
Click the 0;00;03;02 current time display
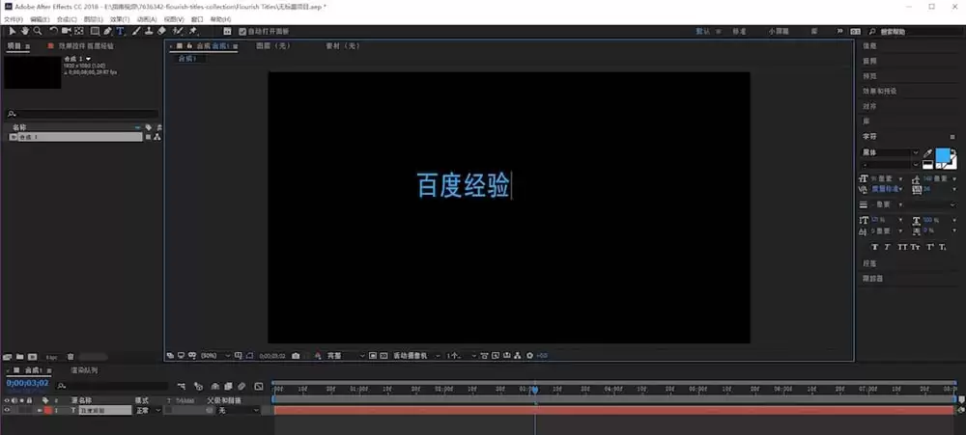pos(27,383)
